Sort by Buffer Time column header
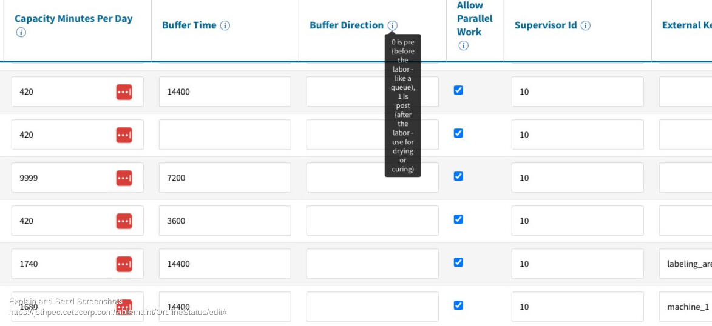 coord(189,25)
